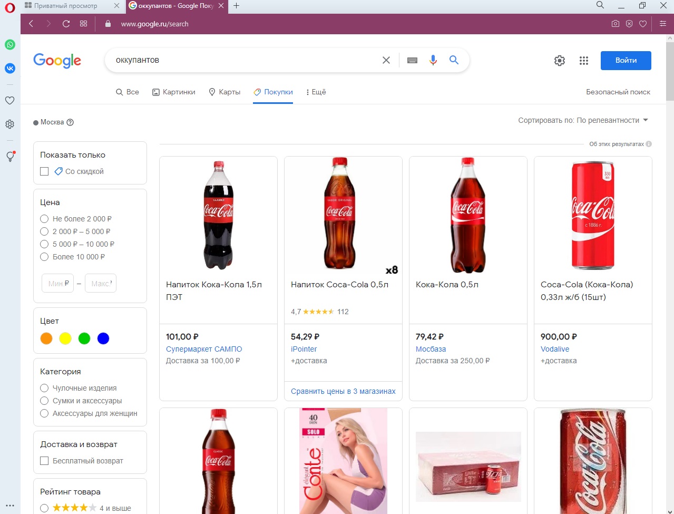Click the Moscow location help icon
Viewport: 674px width, 514px height.
click(x=70, y=122)
